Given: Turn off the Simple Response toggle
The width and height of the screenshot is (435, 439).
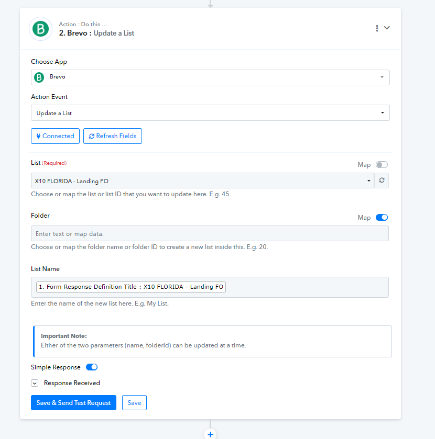Looking at the screenshot, I should pos(92,367).
